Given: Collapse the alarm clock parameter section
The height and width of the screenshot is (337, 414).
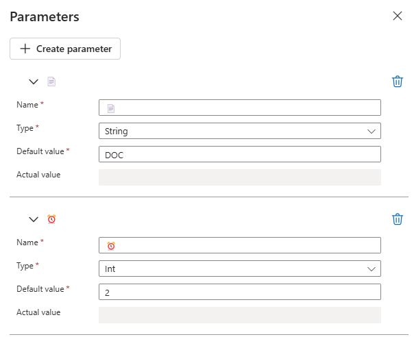Looking at the screenshot, I should [x=34, y=219].
